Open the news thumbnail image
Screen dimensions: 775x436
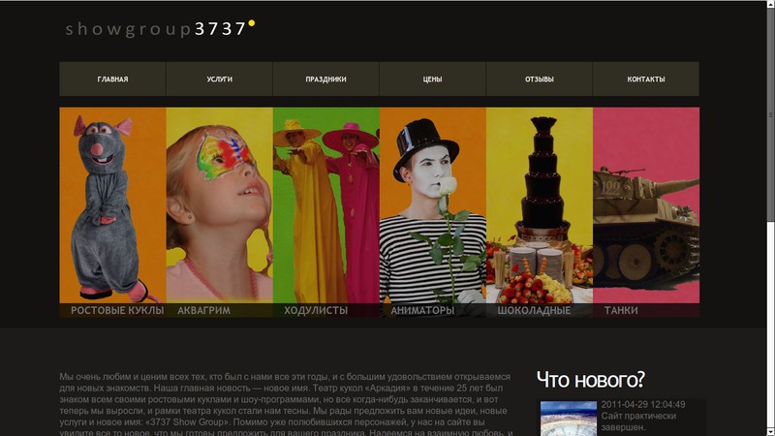[x=569, y=419]
